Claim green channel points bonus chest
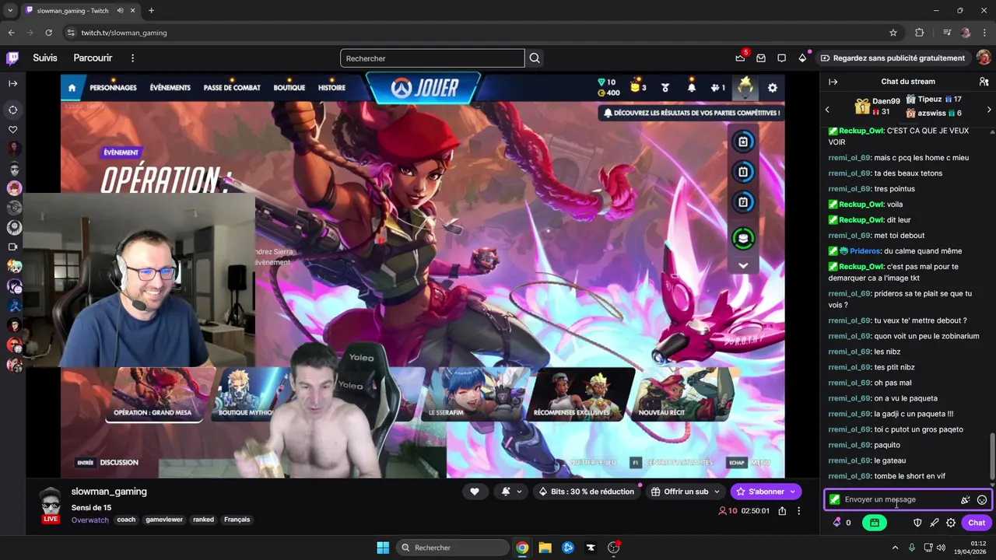The image size is (996, 560). 875,523
